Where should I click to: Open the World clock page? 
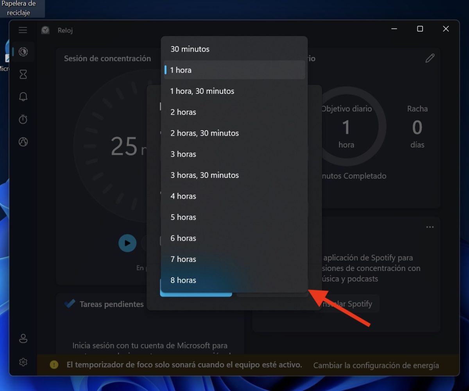(23, 142)
